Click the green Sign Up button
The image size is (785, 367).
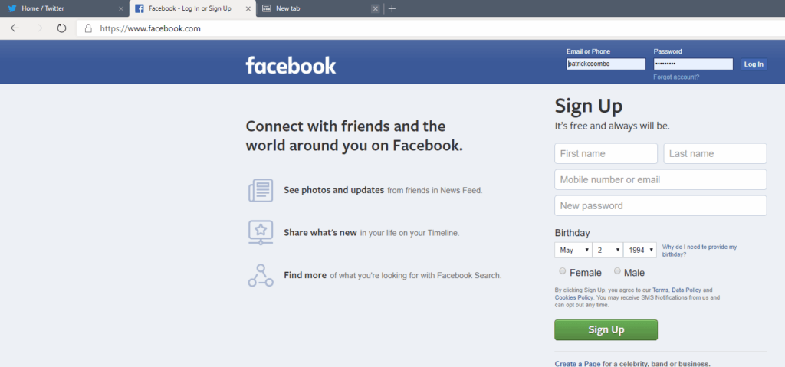click(606, 329)
